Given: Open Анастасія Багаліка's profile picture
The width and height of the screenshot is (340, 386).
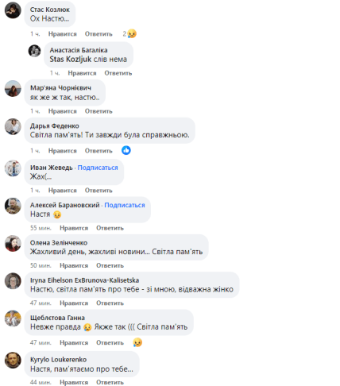Looking at the screenshot, I should click(34, 51).
